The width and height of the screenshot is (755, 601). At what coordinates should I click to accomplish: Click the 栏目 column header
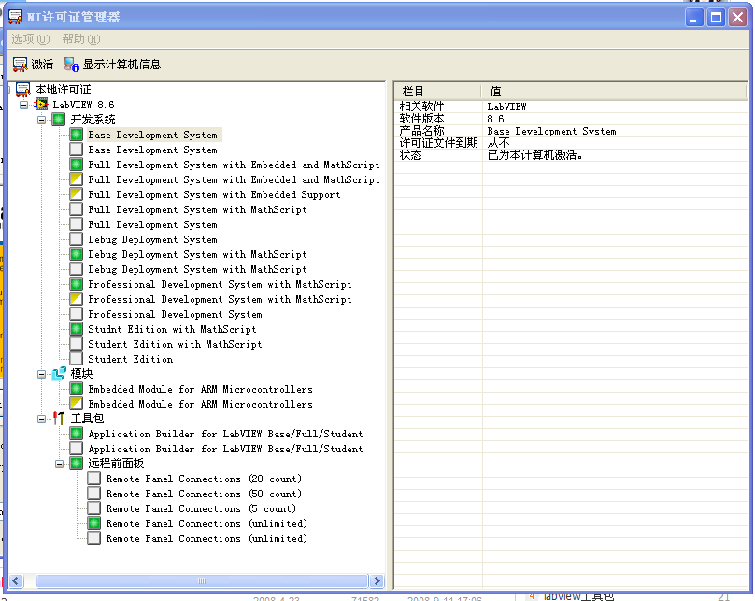coord(438,92)
